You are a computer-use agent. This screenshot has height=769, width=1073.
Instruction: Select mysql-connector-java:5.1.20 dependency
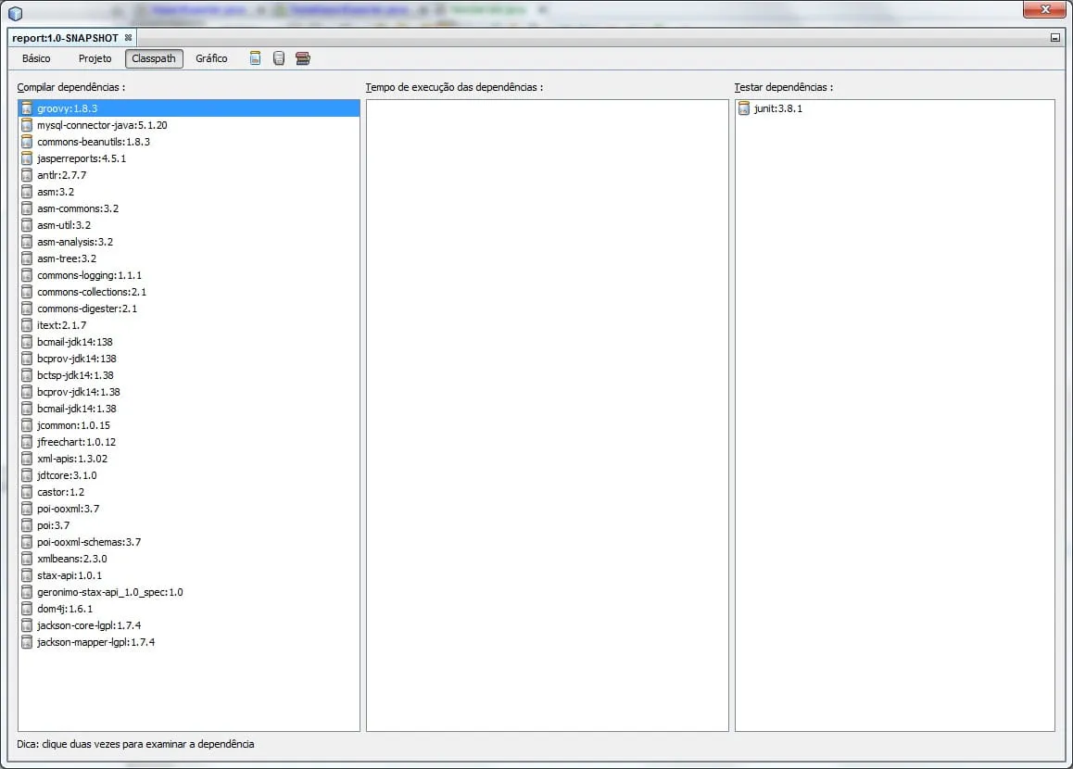(x=102, y=125)
